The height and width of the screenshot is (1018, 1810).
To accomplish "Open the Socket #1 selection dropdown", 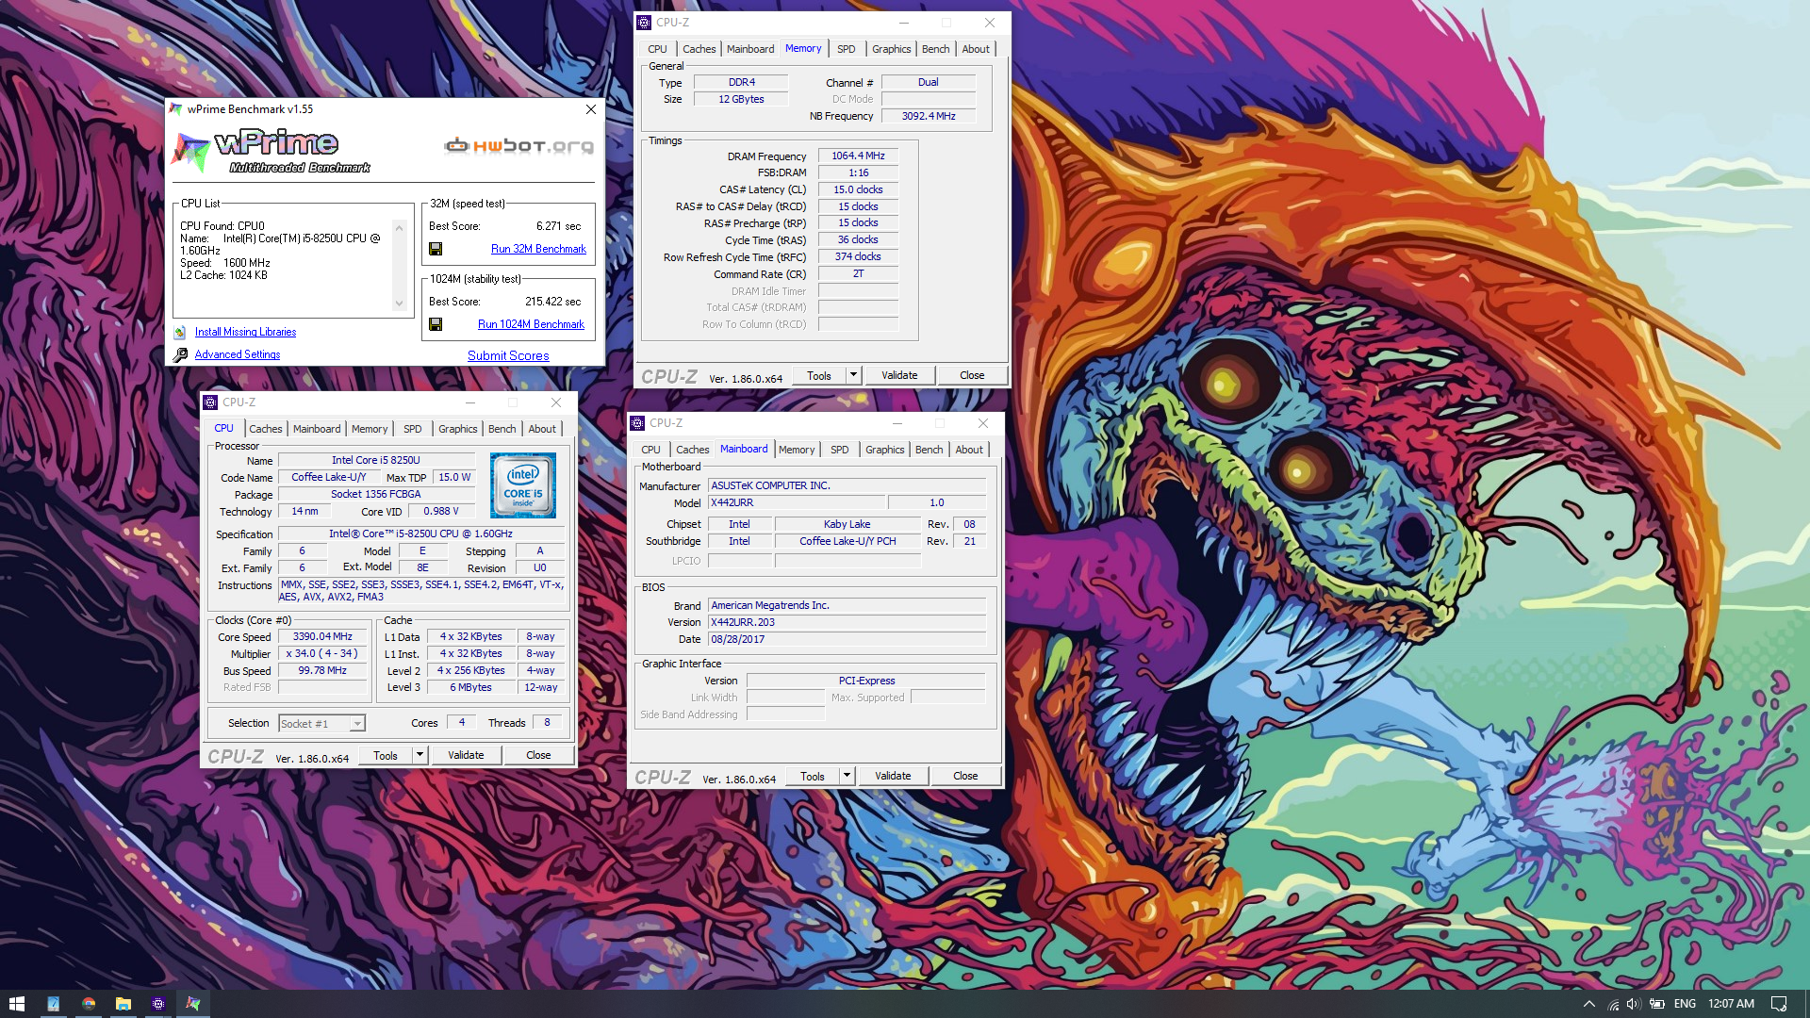I will (356, 724).
